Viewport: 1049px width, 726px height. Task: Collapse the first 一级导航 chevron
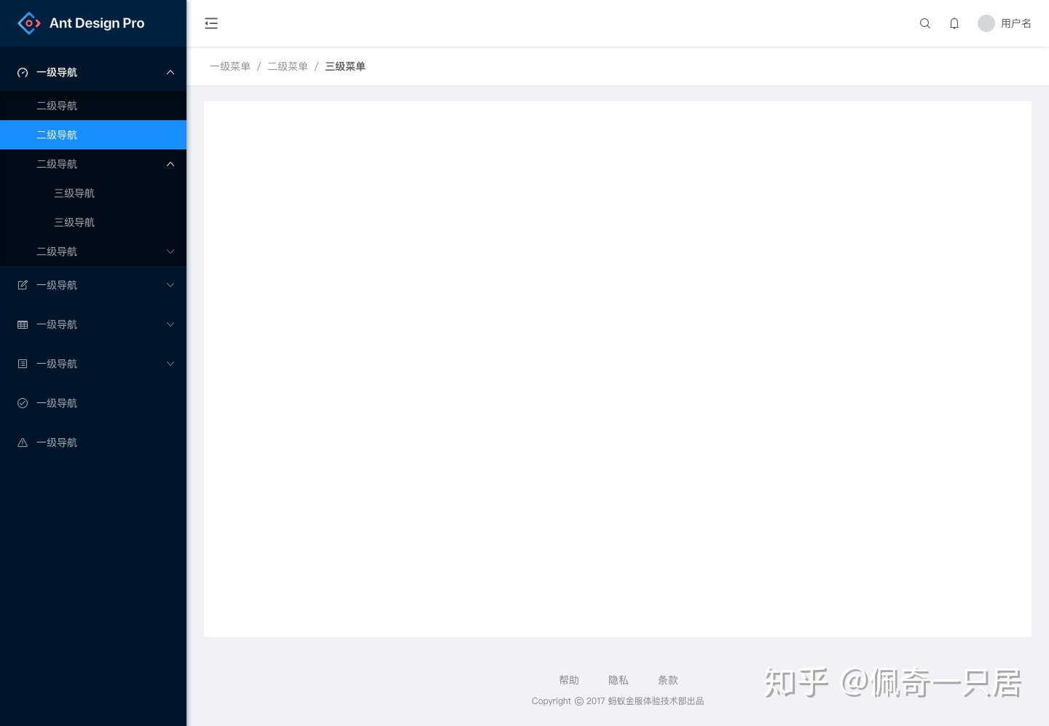170,72
